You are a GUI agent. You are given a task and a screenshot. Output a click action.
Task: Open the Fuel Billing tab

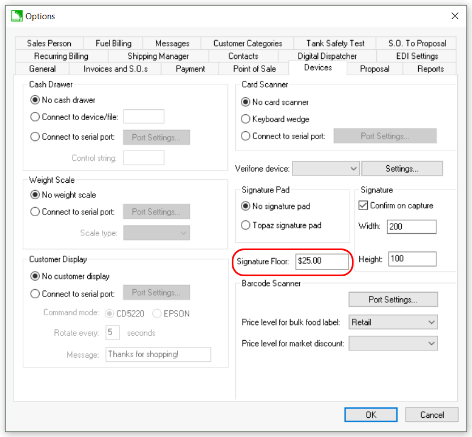pyautogui.click(x=113, y=43)
